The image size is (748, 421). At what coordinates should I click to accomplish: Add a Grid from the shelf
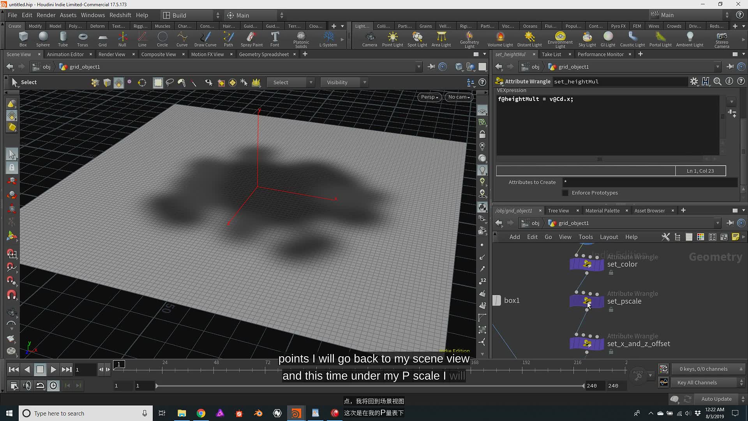(x=102, y=39)
